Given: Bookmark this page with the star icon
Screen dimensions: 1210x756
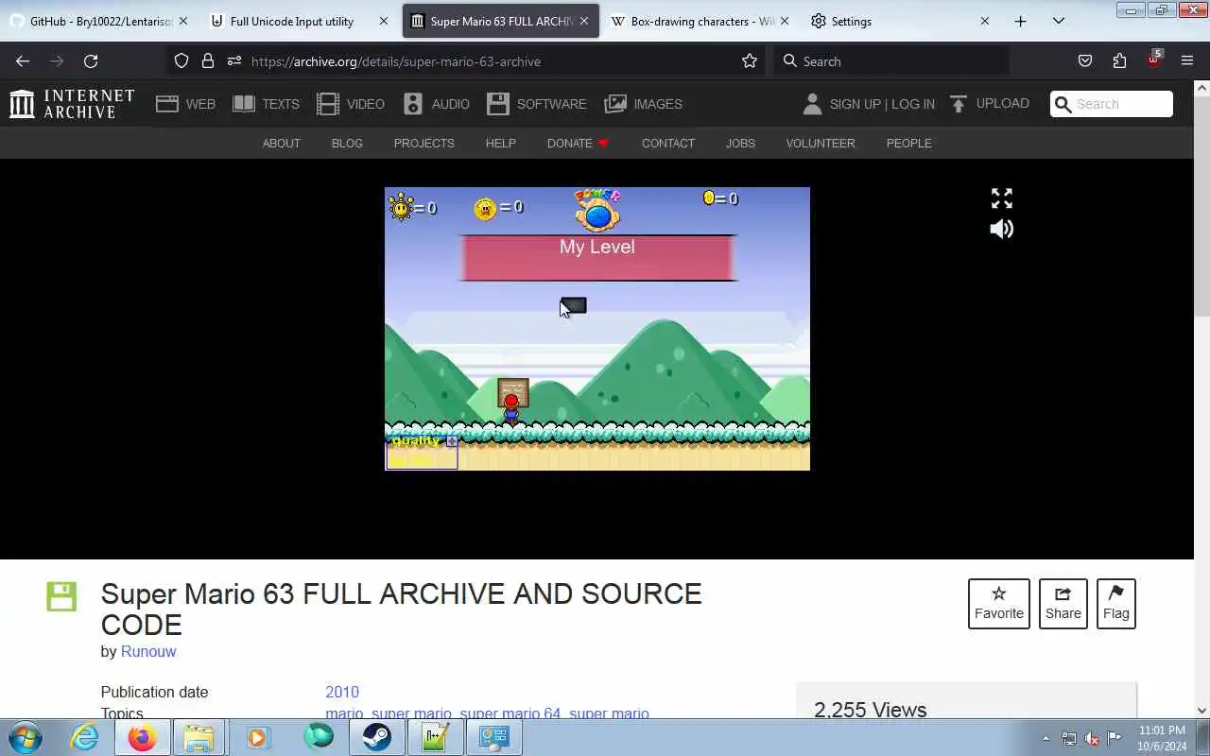Looking at the screenshot, I should [x=750, y=61].
